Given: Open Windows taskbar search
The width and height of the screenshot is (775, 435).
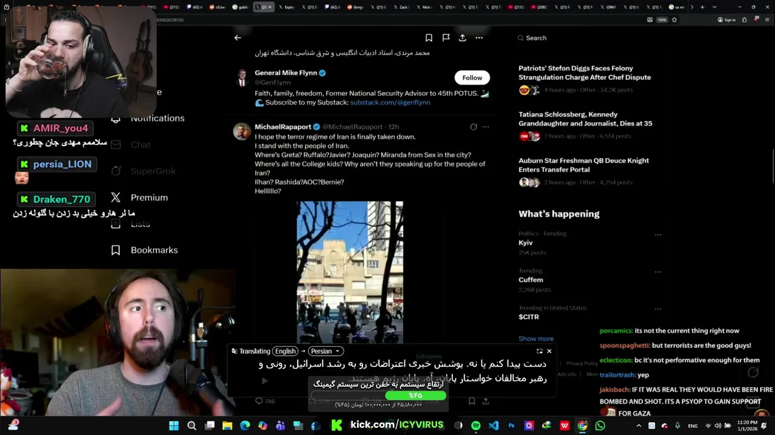Looking at the screenshot, I should click(x=192, y=425).
